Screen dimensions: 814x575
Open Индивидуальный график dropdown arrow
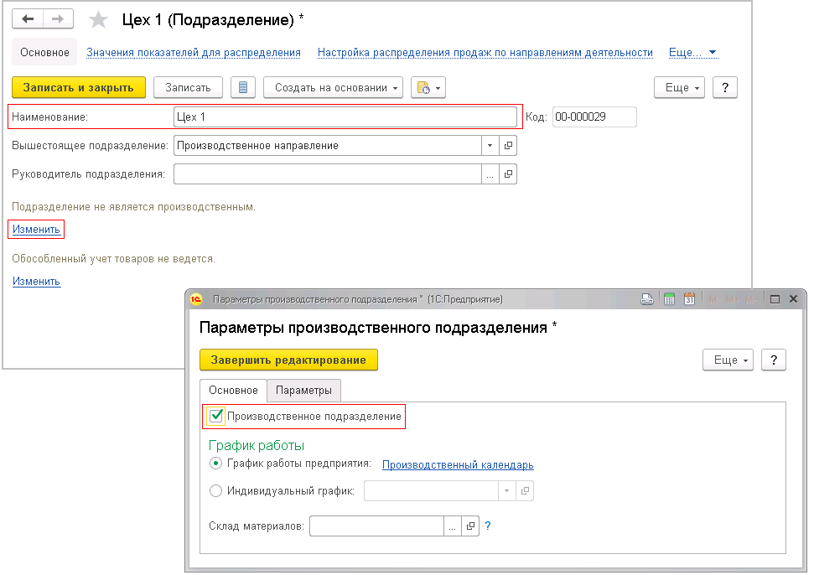click(x=506, y=491)
